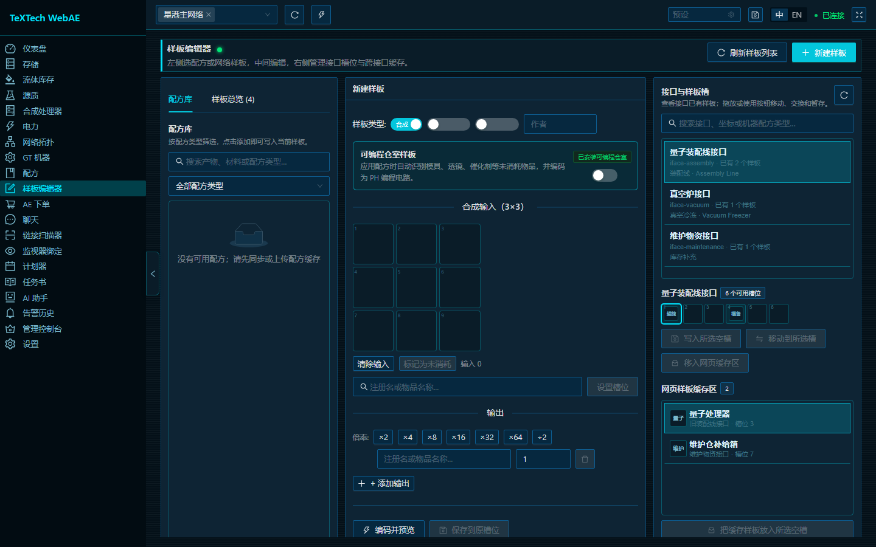Click the save preset icon in top bar

(755, 15)
